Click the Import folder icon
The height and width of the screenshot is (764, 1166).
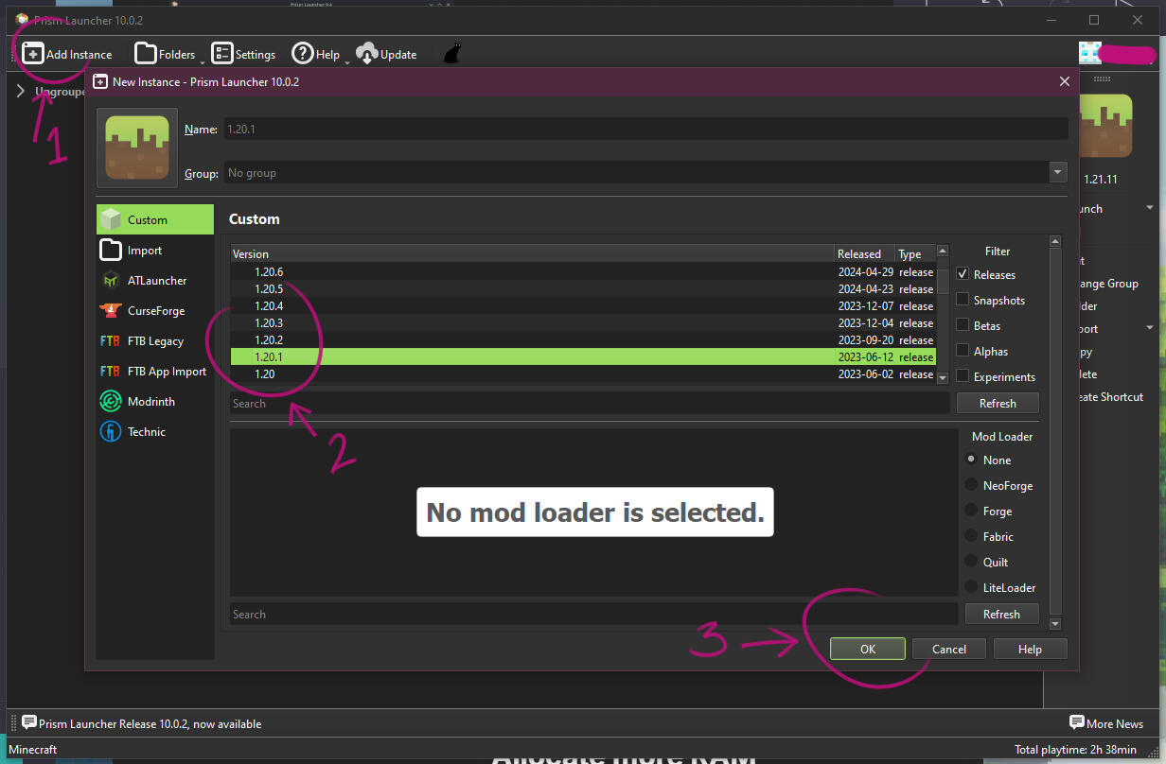click(x=111, y=250)
